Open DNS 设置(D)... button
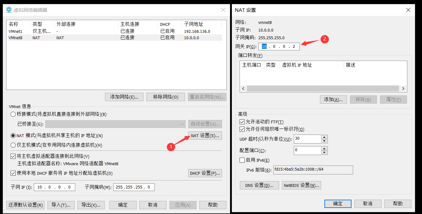The image size is (422, 214). click(259, 185)
